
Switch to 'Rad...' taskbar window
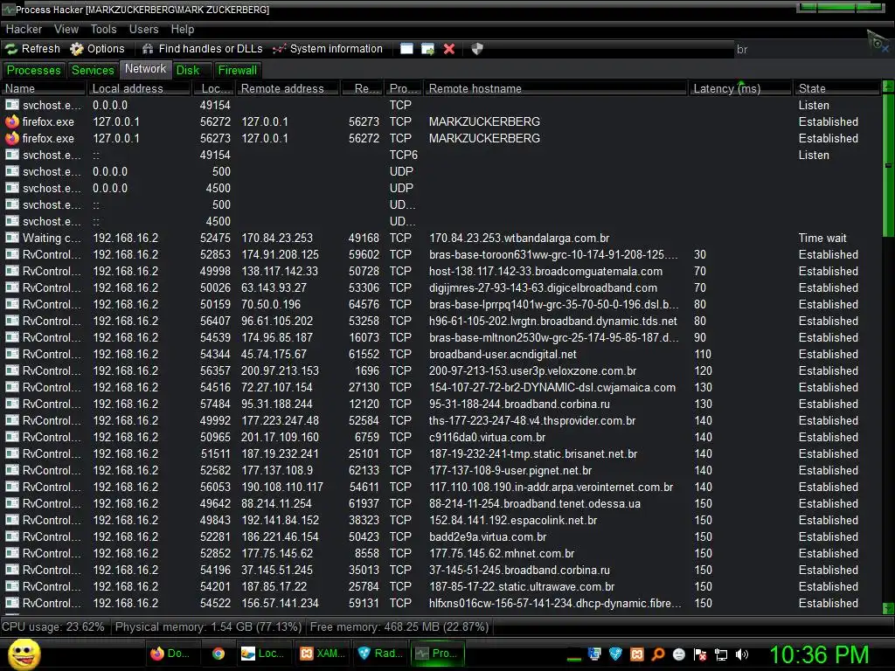(x=380, y=654)
